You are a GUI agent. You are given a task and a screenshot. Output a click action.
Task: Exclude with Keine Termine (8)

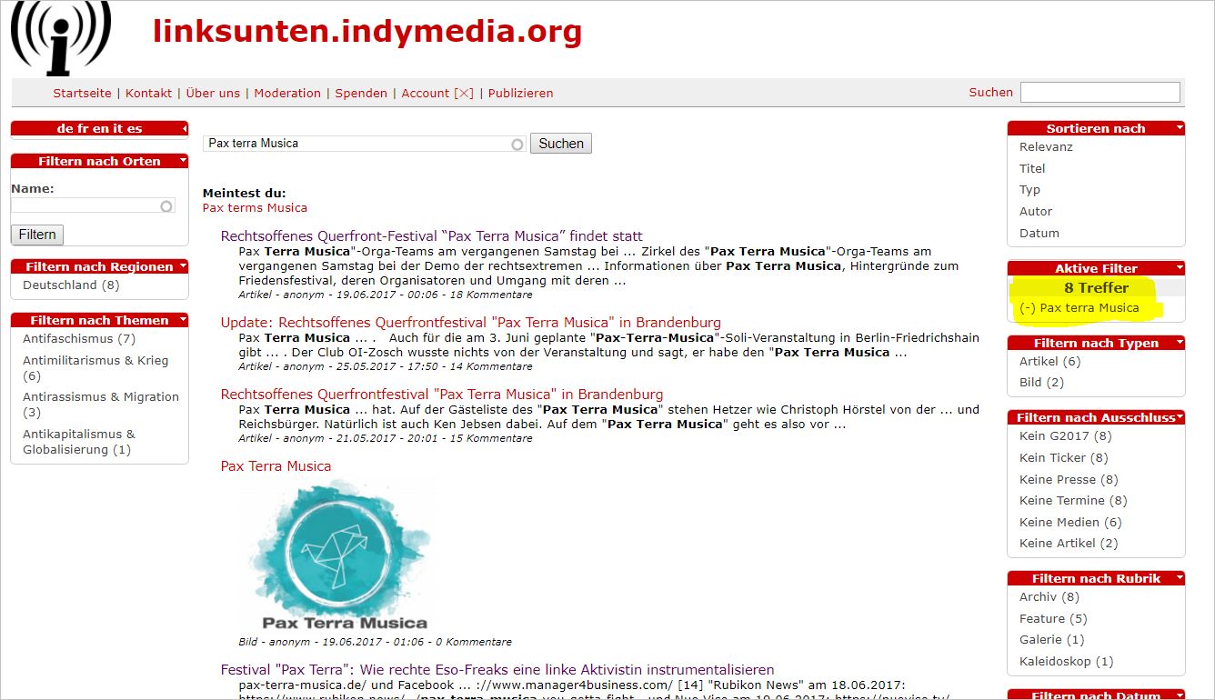pyautogui.click(x=1073, y=500)
